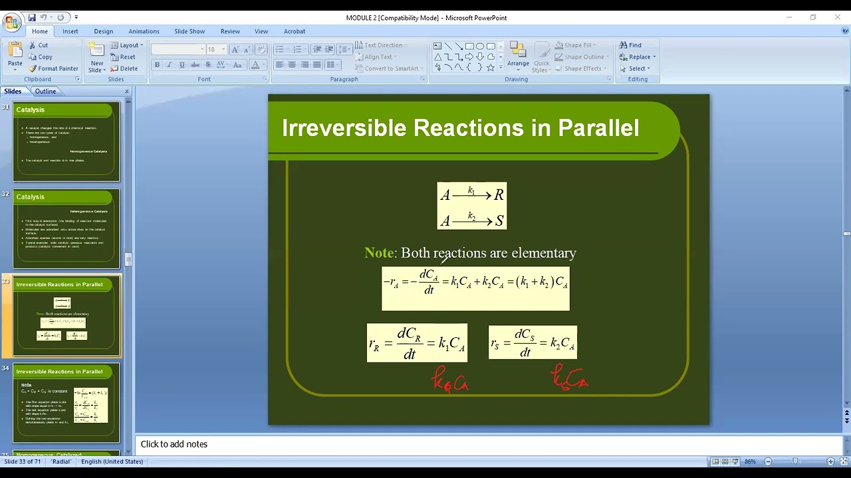Toggle text shadow
The width and height of the screenshot is (851, 478).
tap(207, 65)
